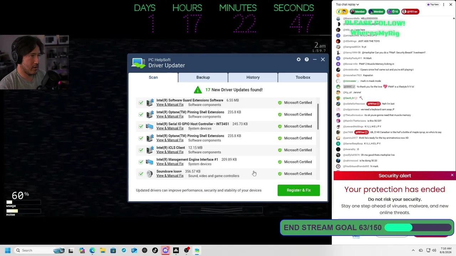Screen dimensions: 456x256
Task: Click Microsoft Certified badge for Soundcore Icon+
Action: [295, 174]
